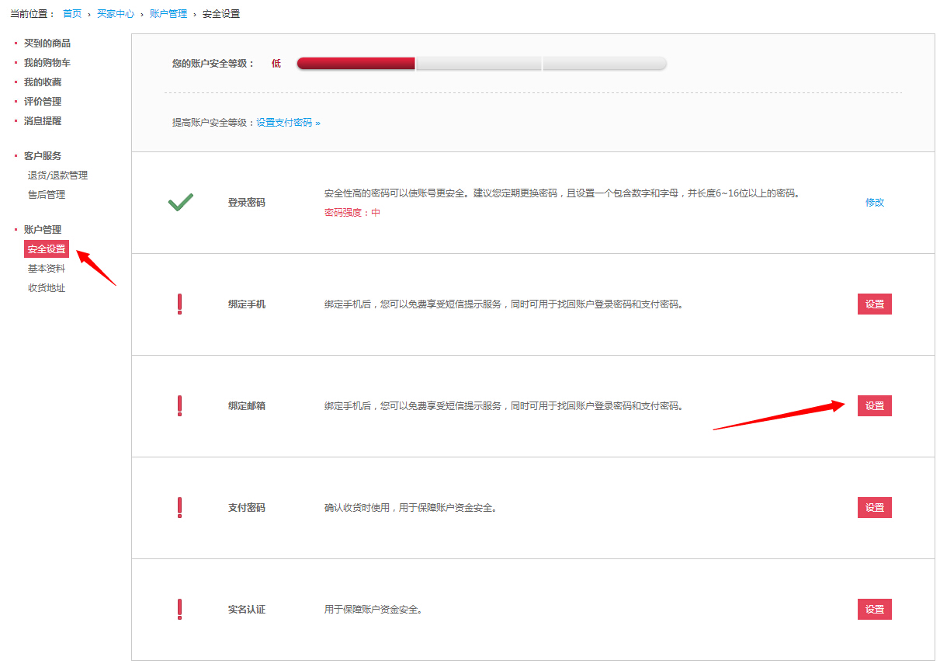Click the 实名认证 row title
This screenshot has width=940, height=664.
tap(247, 610)
